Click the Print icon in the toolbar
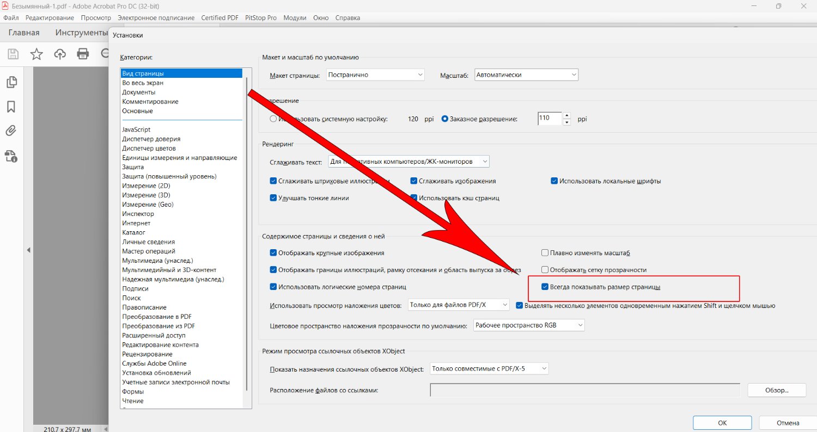The width and height of the screenshot is (817, 432). (x=83, y=53)
